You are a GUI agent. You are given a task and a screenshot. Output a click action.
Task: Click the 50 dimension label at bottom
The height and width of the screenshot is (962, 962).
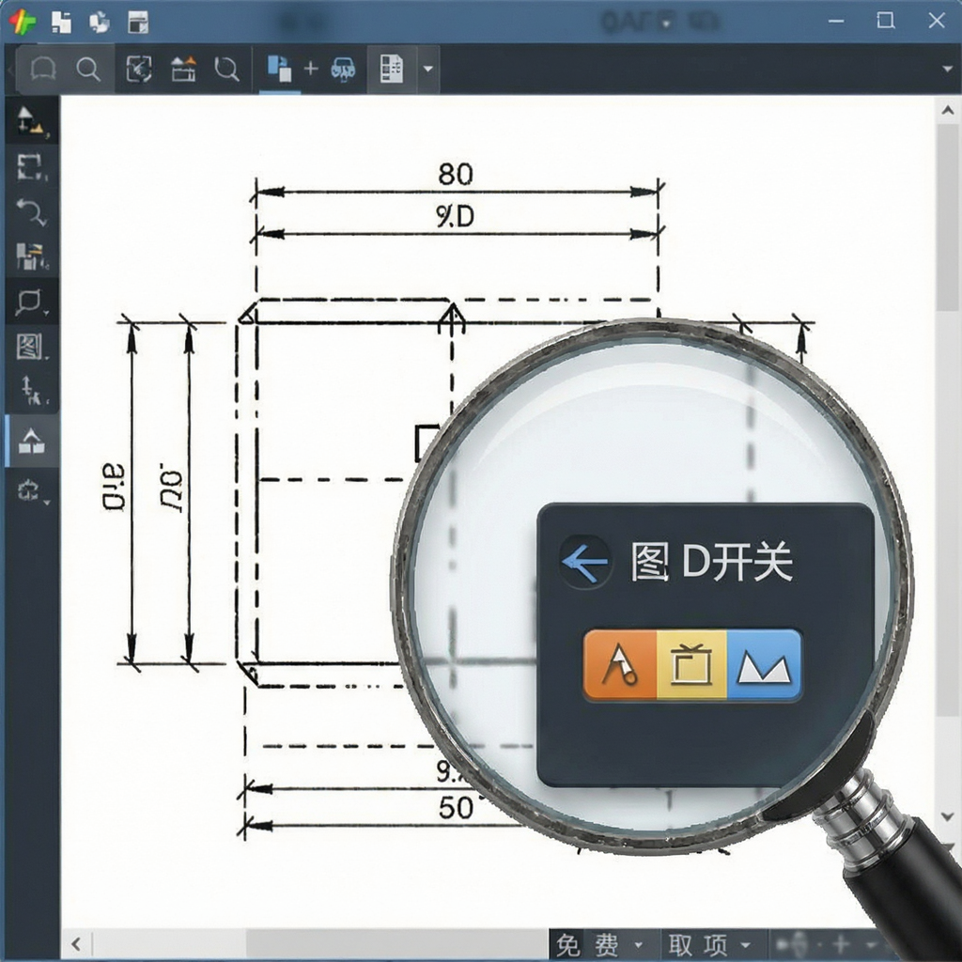click(x=456, y=807)
